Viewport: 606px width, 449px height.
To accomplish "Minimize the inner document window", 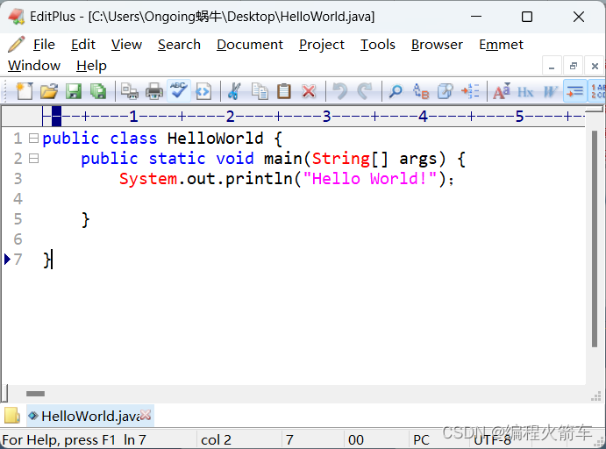I will [x=552, y=67].
